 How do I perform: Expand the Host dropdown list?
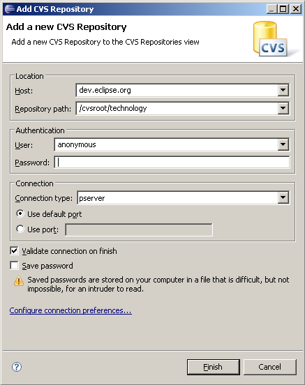pyautogui.click(x=283, y=90)
